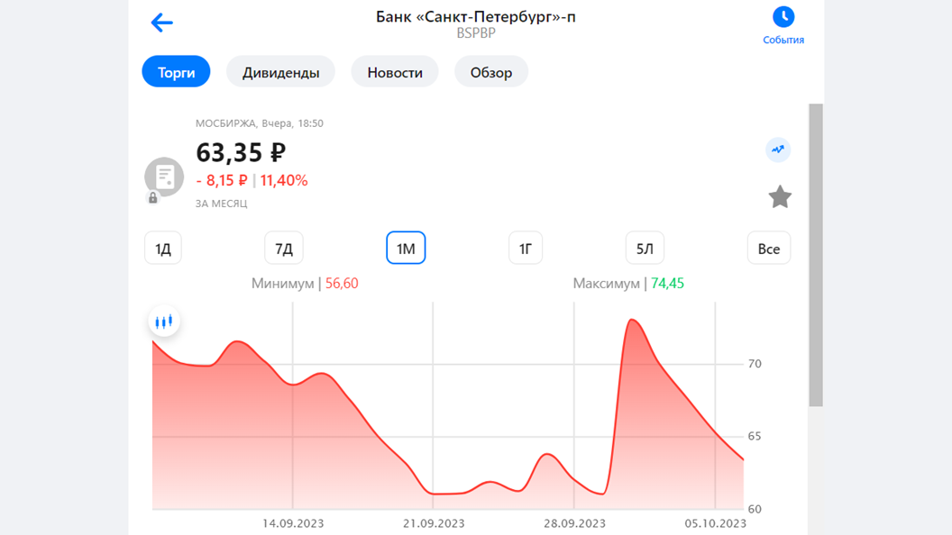This screenshot has height=535, width=952.
Task: Click the 28.09.2023 date label
Action: pos(574,523)
